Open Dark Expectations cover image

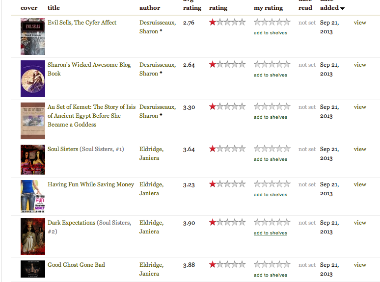[33, 236]
